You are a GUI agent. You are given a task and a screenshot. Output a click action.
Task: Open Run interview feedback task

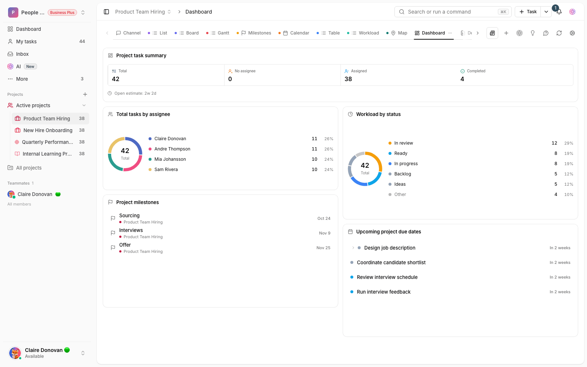click(460, 292)
